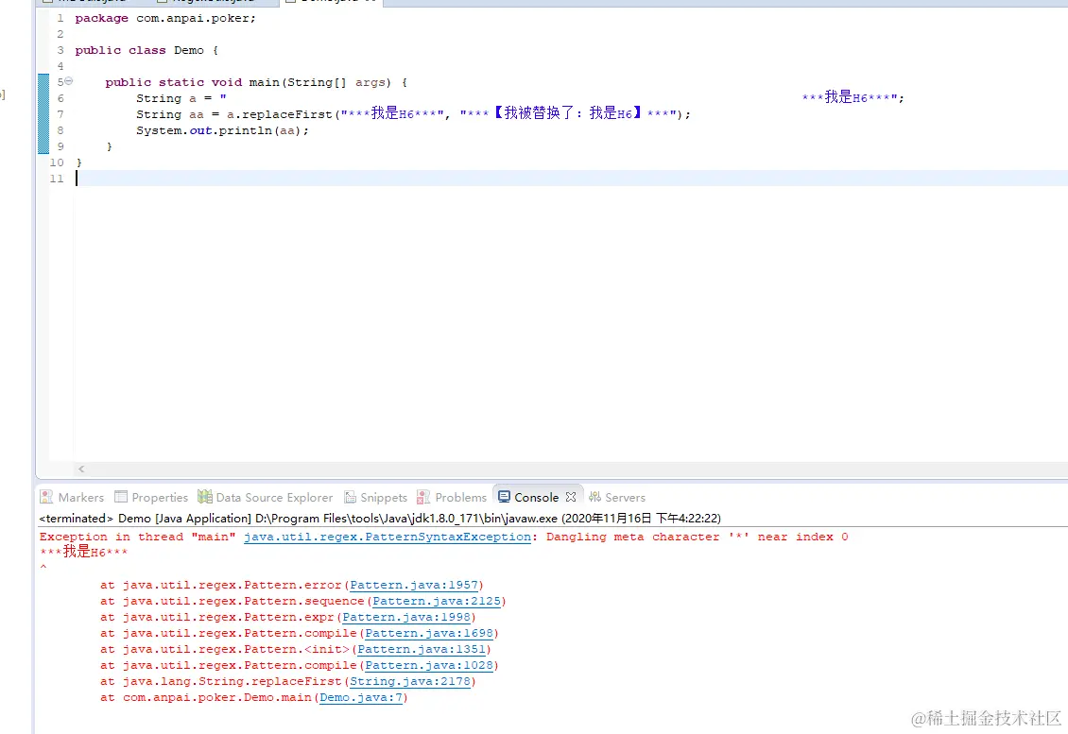Screen dimensions: 1068x734
Task: Click line number 7 in gutter
Action: pos(60,114)
